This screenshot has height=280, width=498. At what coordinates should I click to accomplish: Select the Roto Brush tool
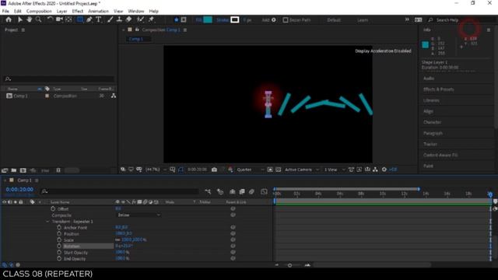140,19
